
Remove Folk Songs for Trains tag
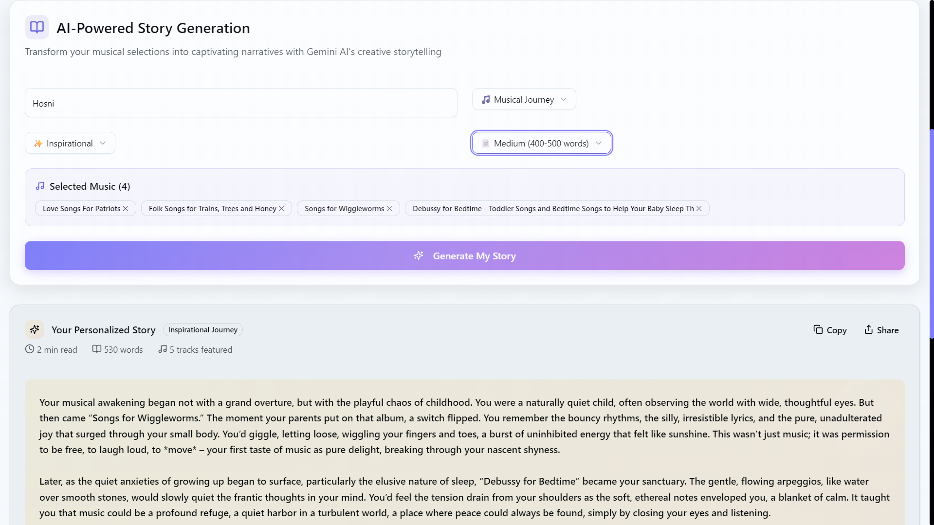pyautogui.click(x=281, y=209)
